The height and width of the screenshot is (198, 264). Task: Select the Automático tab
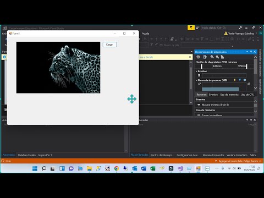point(9,155)
